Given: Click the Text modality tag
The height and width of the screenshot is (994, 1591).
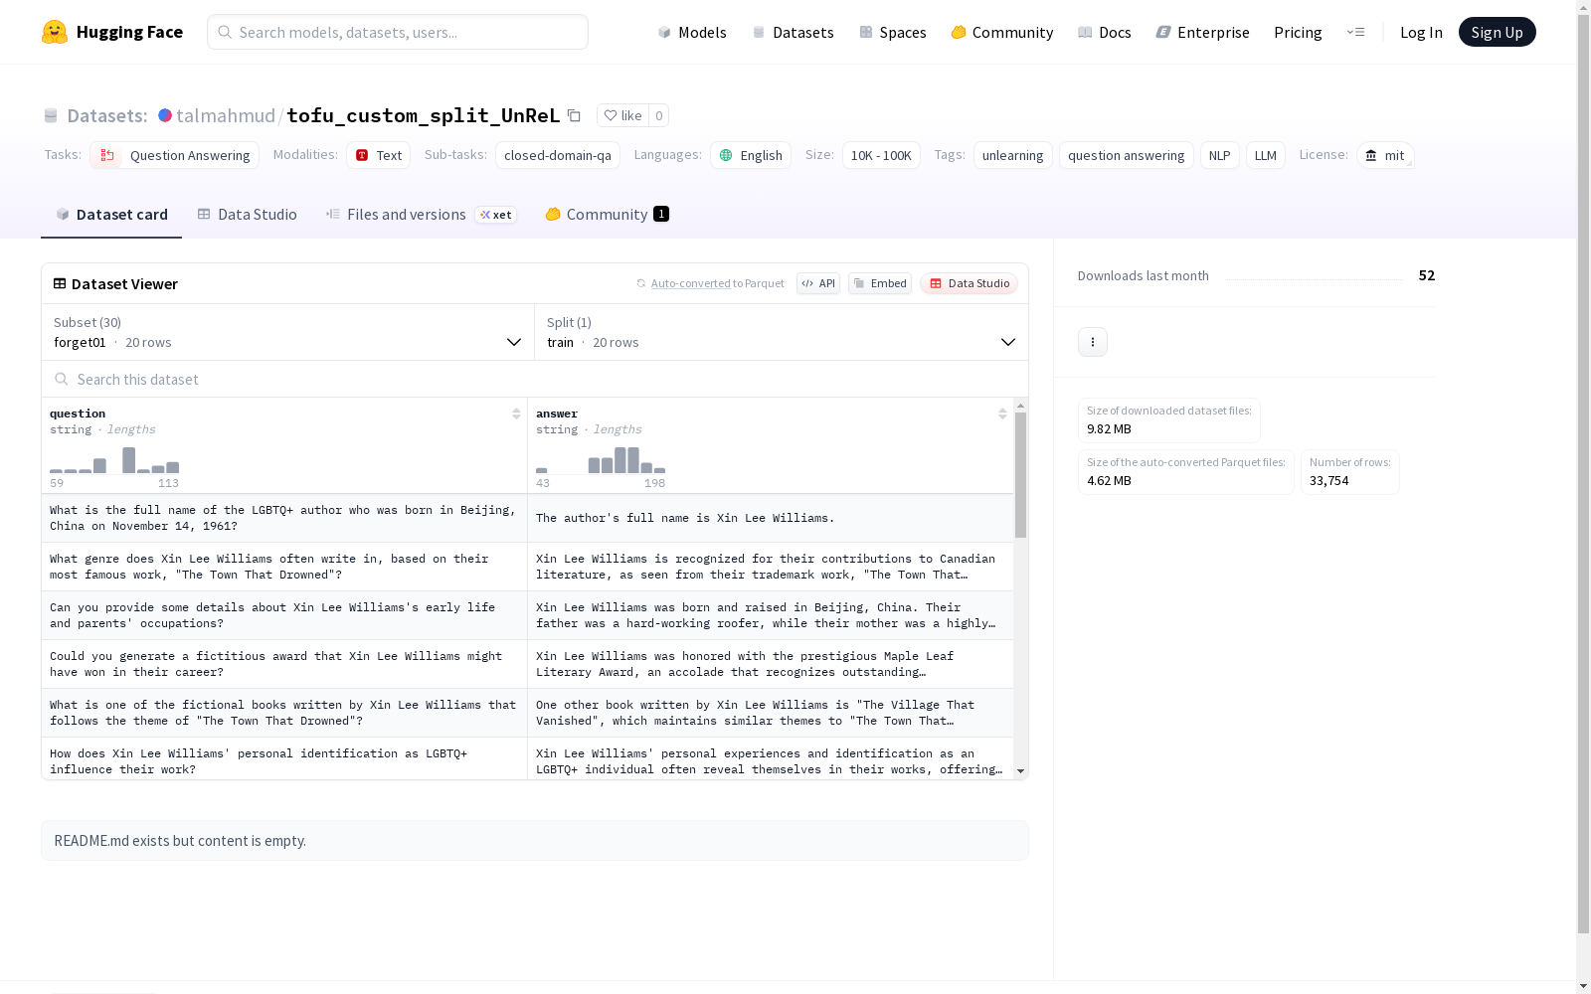Looking at the screenshot, I should pos(379,155).
